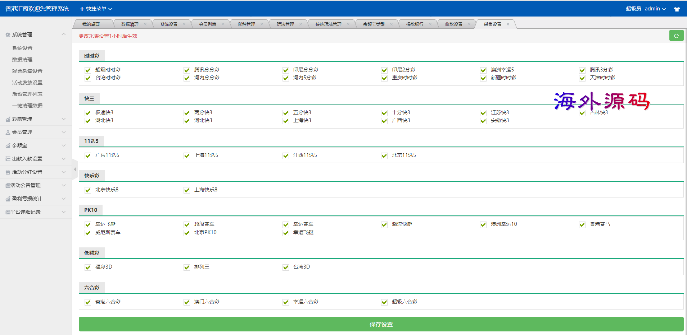Switch to the 提款银行 tab
This screenshot has height=335, width=687.
tap(415, 24)
